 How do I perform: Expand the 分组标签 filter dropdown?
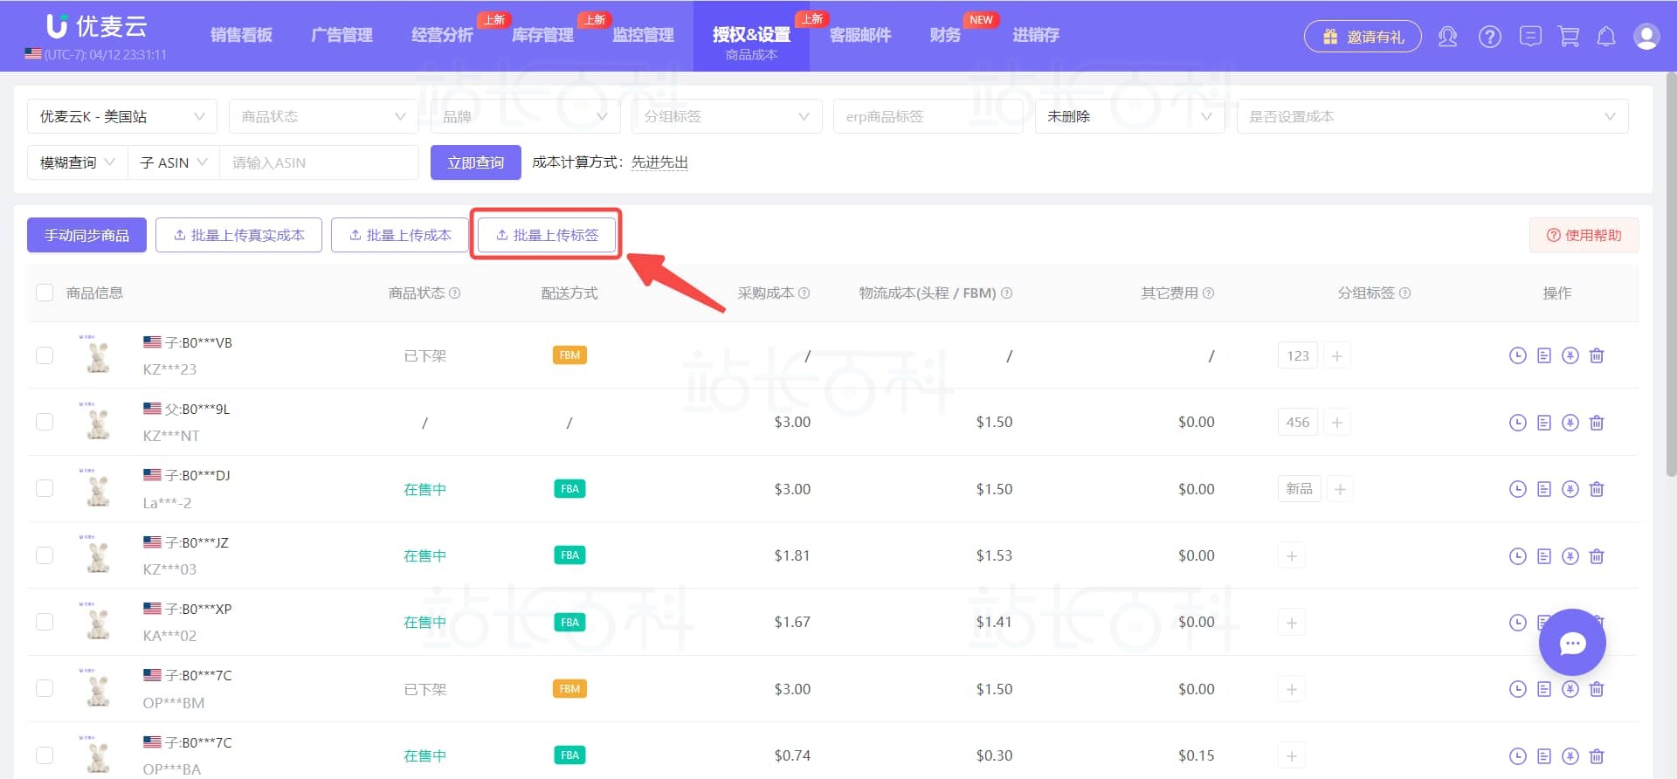click(x=727, y=116)
